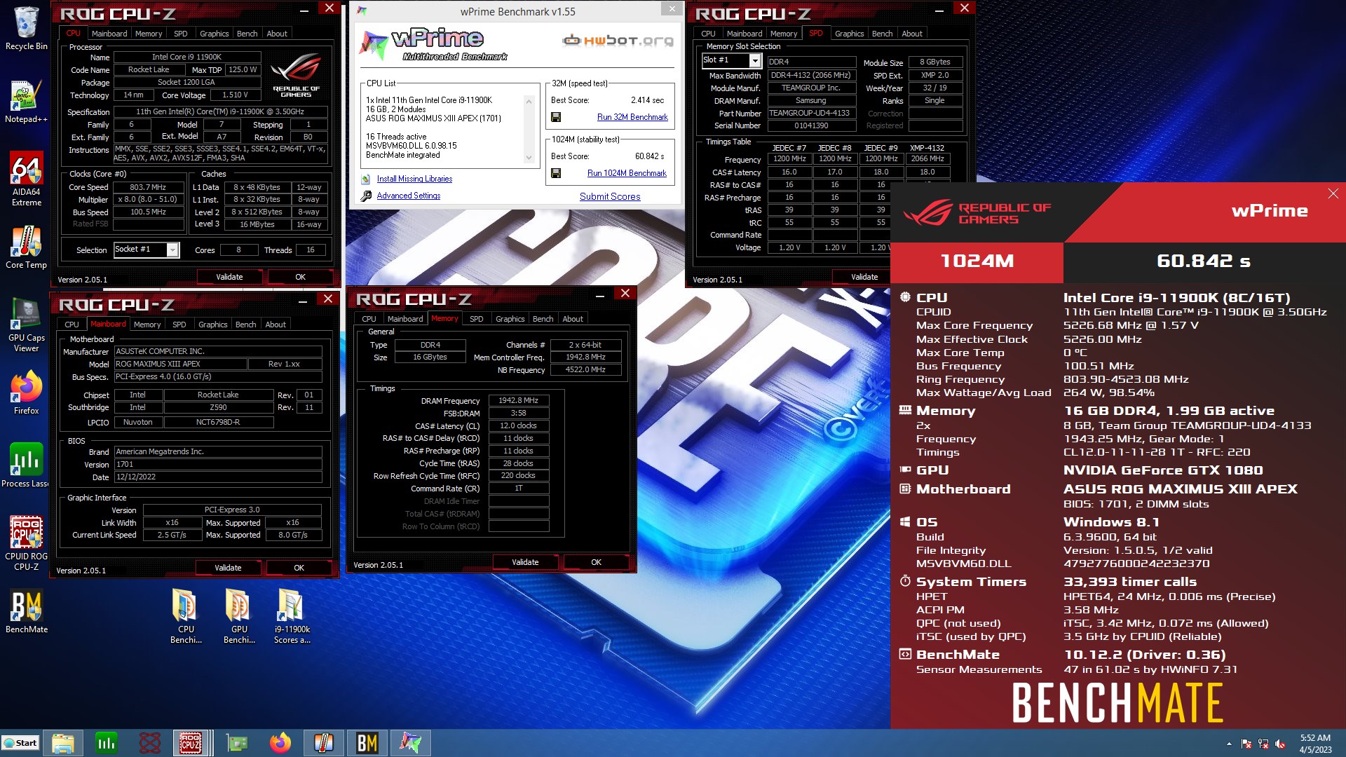The width and height of the screenshot is (1346, 757).
Task: Click the up arrow of wPrime CPU List scrollbar
Action: point(529,102)
